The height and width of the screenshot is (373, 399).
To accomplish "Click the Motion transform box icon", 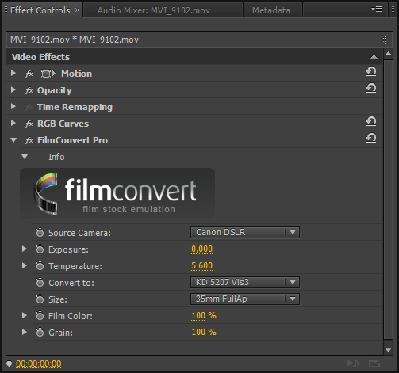I will point(48,74).
